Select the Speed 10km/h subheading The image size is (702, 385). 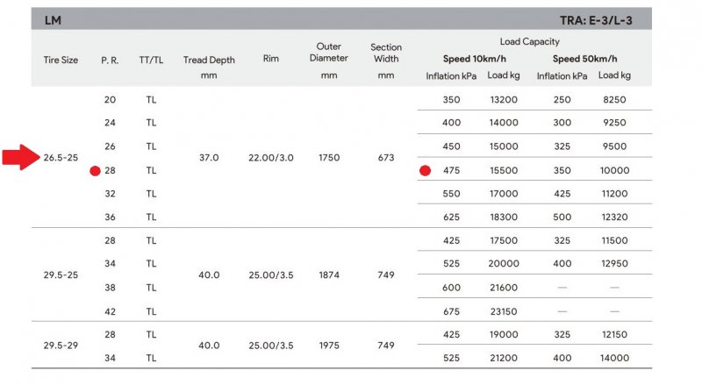click(x=475, y=59)
